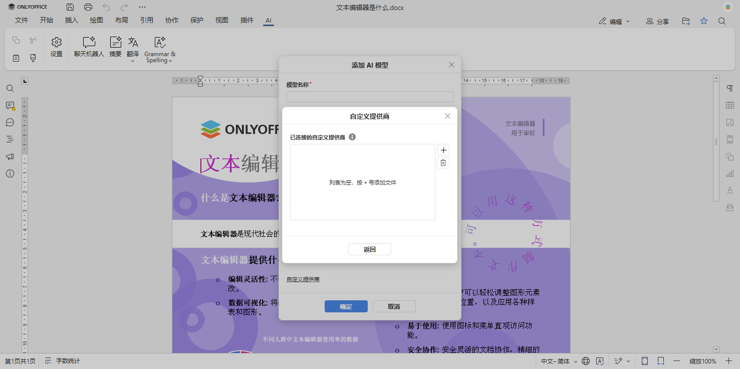The width and height of the screenshot is (740, 369).
Task: Open Comments in the left sidebar
Action: [10, 105]
